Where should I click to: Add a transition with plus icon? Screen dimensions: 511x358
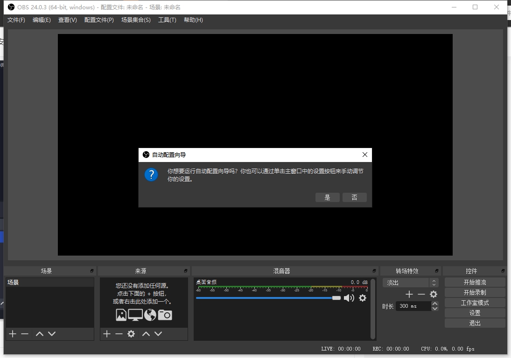[x=409, y=294]
